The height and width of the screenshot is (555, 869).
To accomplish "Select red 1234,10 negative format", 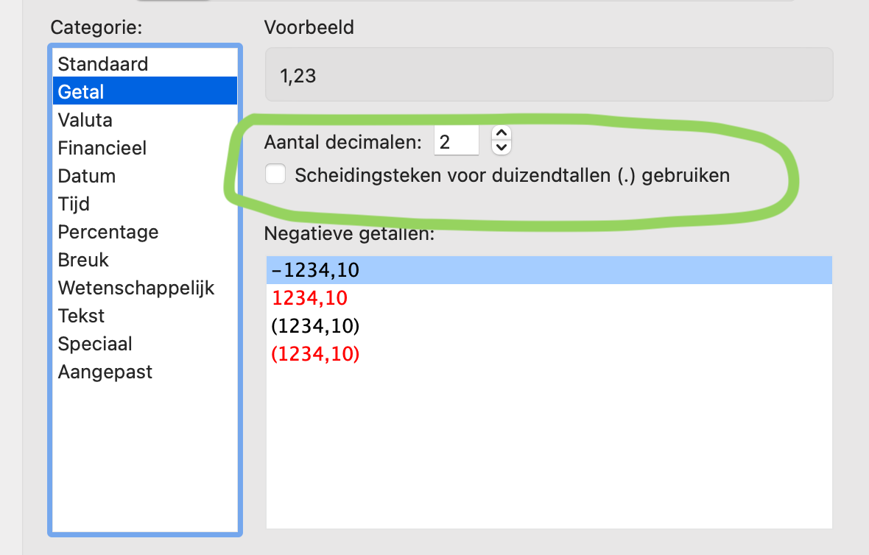I will click(549, 298).
